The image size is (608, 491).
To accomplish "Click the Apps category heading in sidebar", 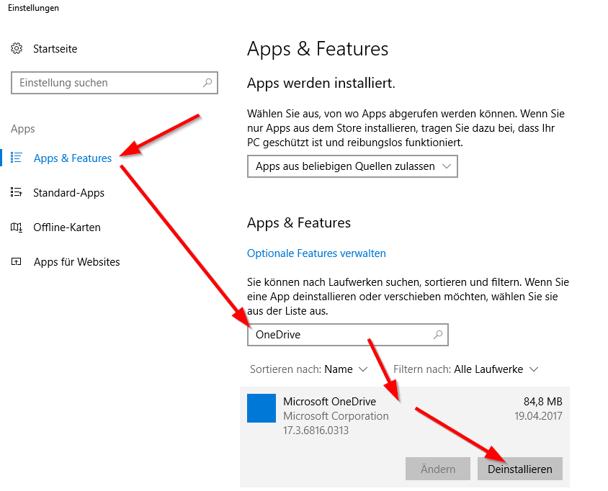I will pyautogui.click(x=23, y=129).
